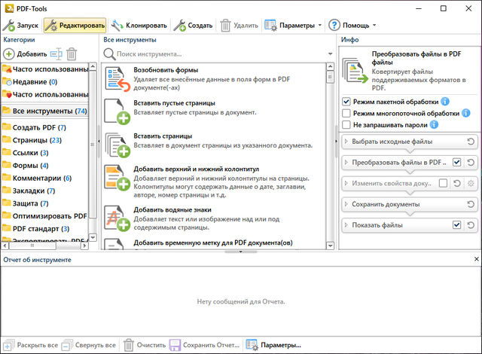Image resolution: width=482 pixels, height=354 pixels.
Task: Expand Выбрать исходные файлы step
Action: point(346,141)
